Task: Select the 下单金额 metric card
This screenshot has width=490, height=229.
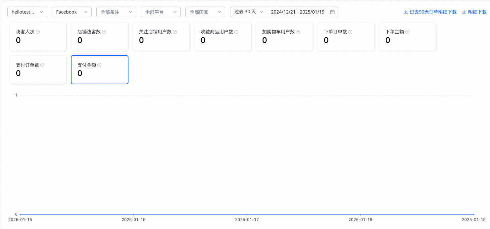Action: (408, 37)
